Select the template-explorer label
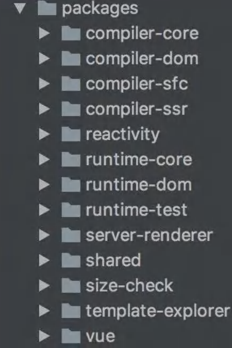Viewport: 232px width, 348px height. (x=158, y=311)
